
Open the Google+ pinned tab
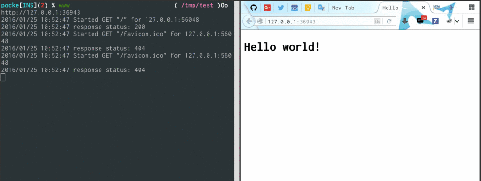[267, 8]
